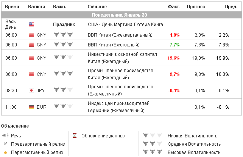Click the 19,6% actual value

(x=173, y=58)
